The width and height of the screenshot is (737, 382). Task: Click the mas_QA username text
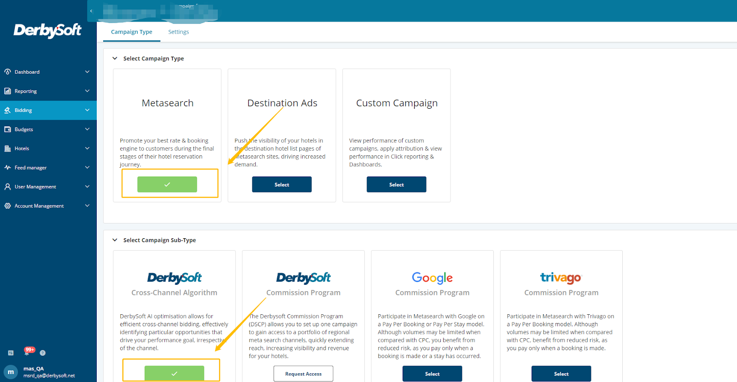pyautogui.click(x=34, y=369)
